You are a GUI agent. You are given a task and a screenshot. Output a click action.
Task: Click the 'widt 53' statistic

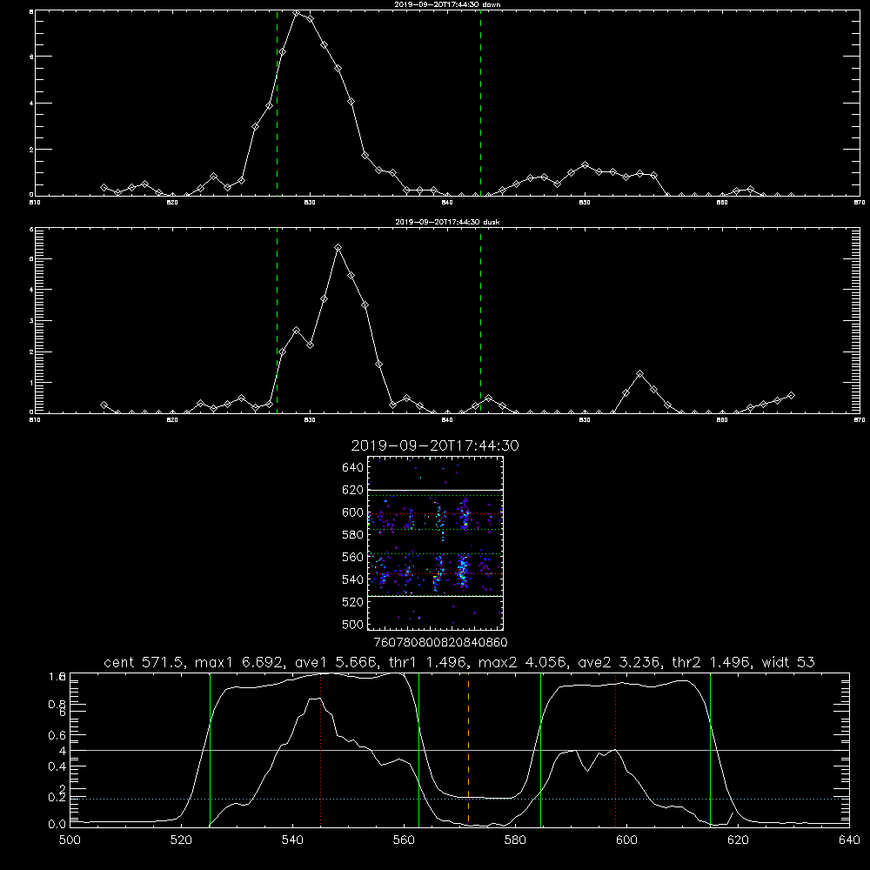point(788,662)
